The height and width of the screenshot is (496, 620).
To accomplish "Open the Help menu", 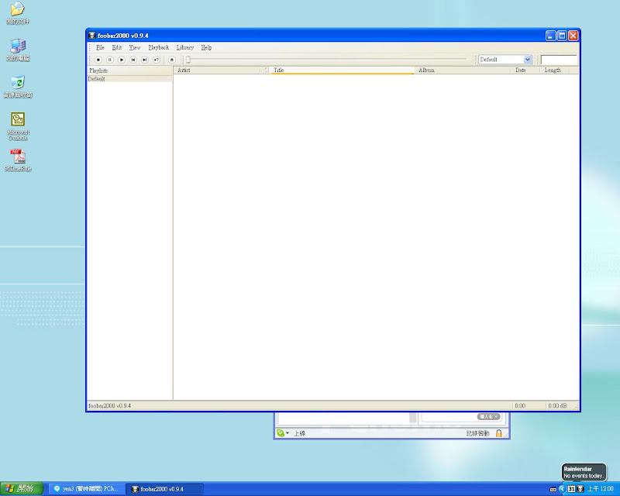I will pos(206,47).
